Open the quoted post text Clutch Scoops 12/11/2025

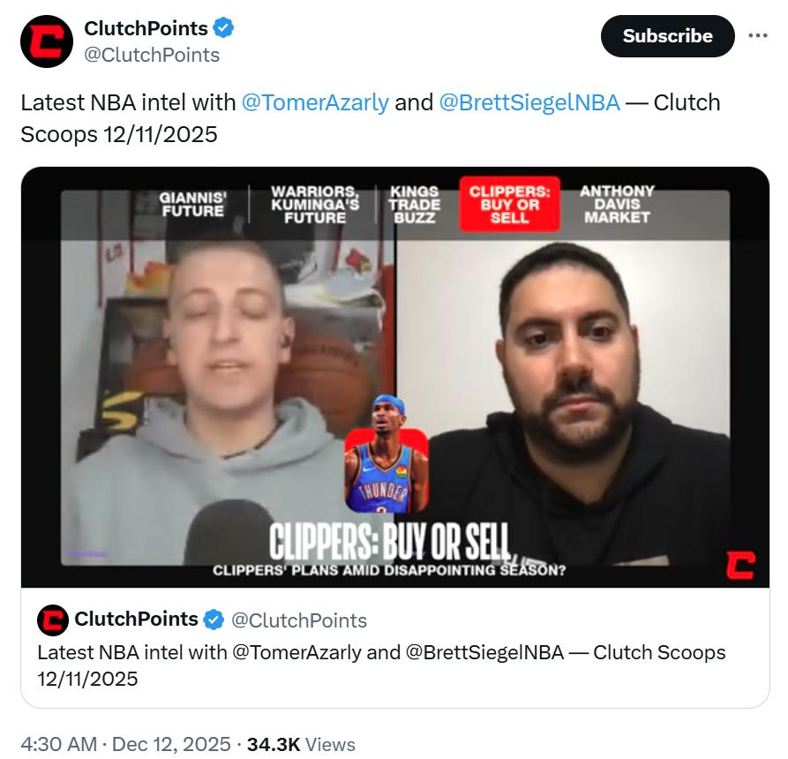tap(381, 665)
